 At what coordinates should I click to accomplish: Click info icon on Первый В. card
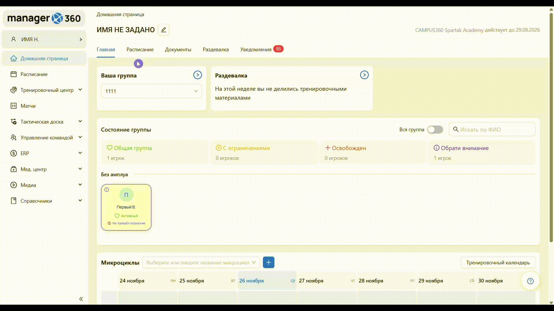107,190
